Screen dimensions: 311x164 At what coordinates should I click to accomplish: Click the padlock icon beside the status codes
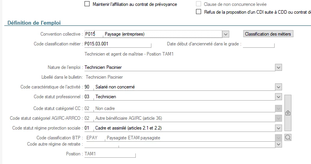tap(288, 113)
